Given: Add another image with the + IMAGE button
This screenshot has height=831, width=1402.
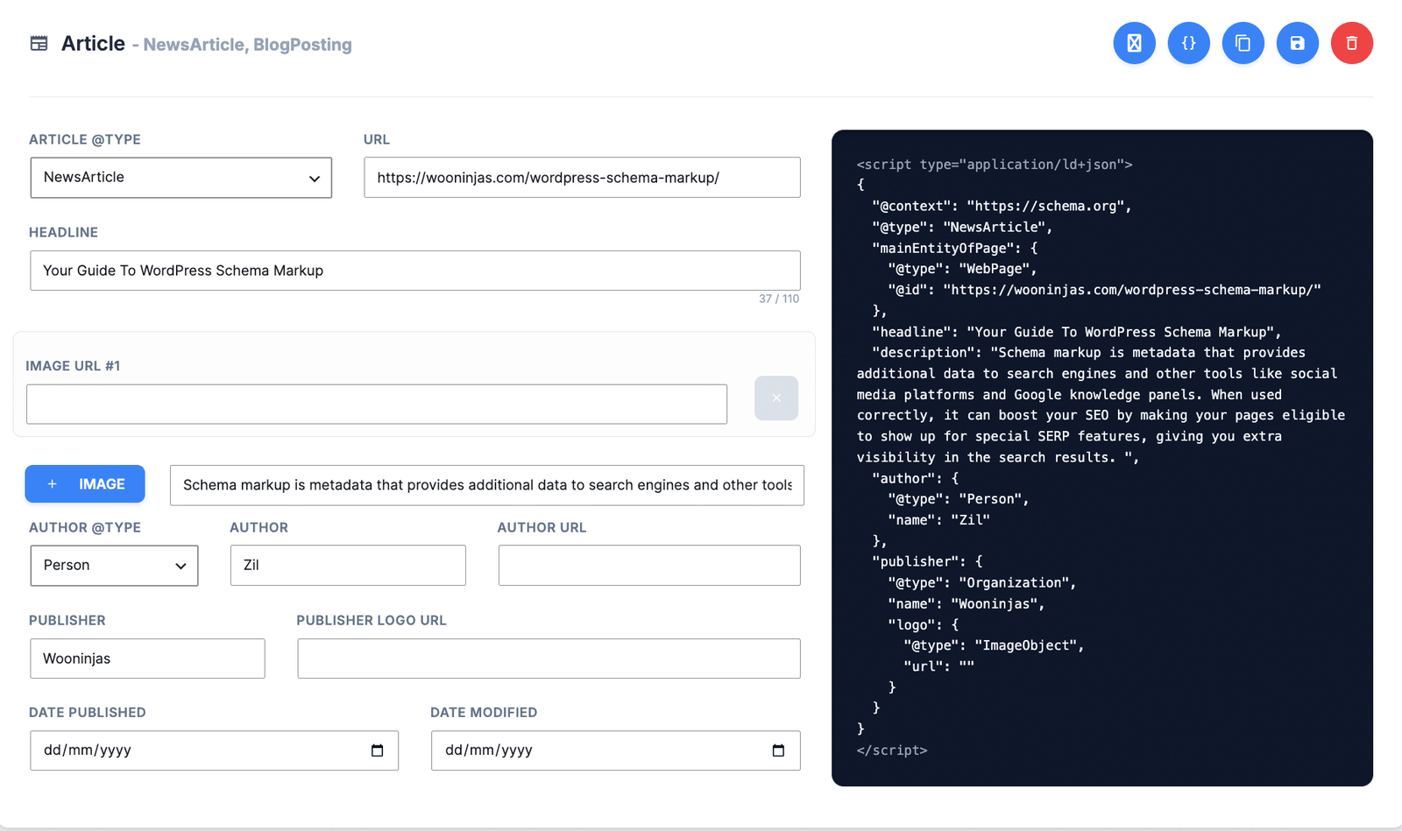Looking at the screenshot, I should pos(85,484).
